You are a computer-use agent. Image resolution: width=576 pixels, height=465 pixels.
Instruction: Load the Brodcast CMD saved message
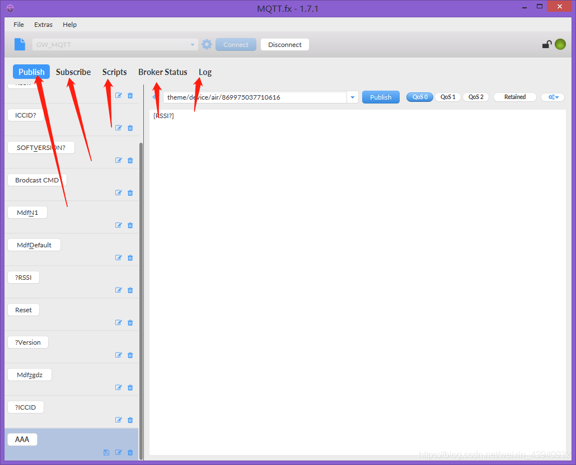pyautogui.click(x=37, y=180)
